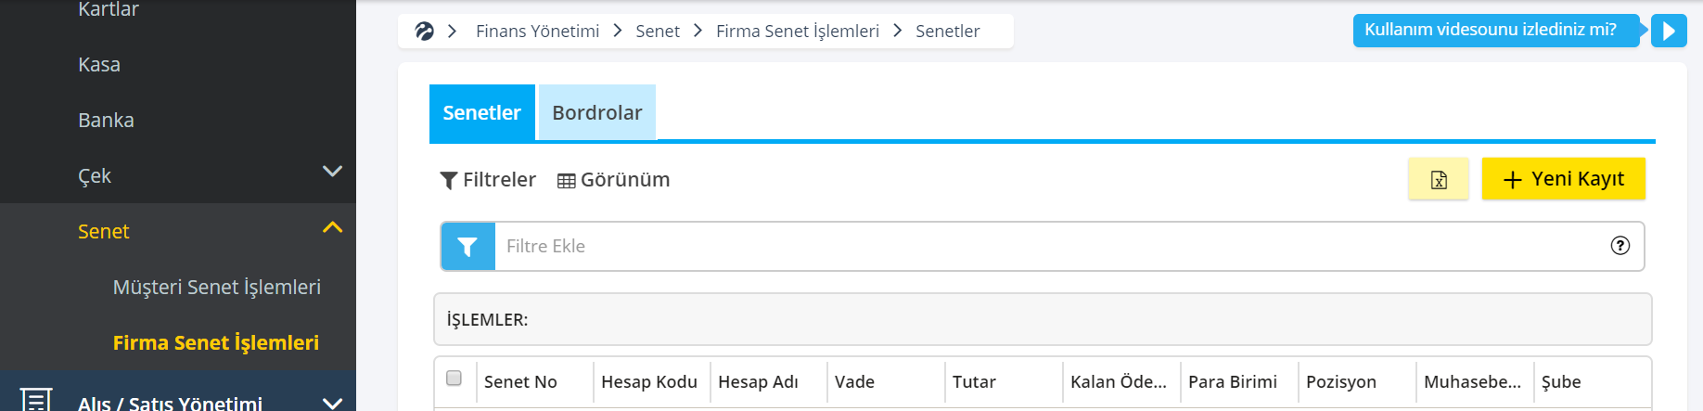Click the Filtre Ekle input field
The width and height of the screenshot is (1703, 411).
tap(1048, 247)
